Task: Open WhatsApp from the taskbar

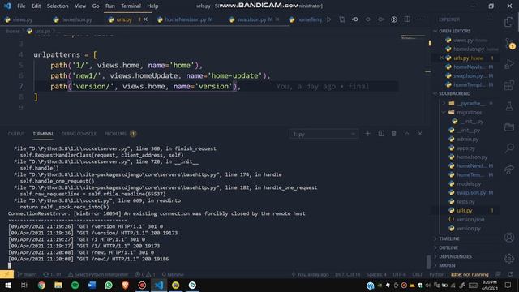Action: pyautogui.click(x=109, y=285)
